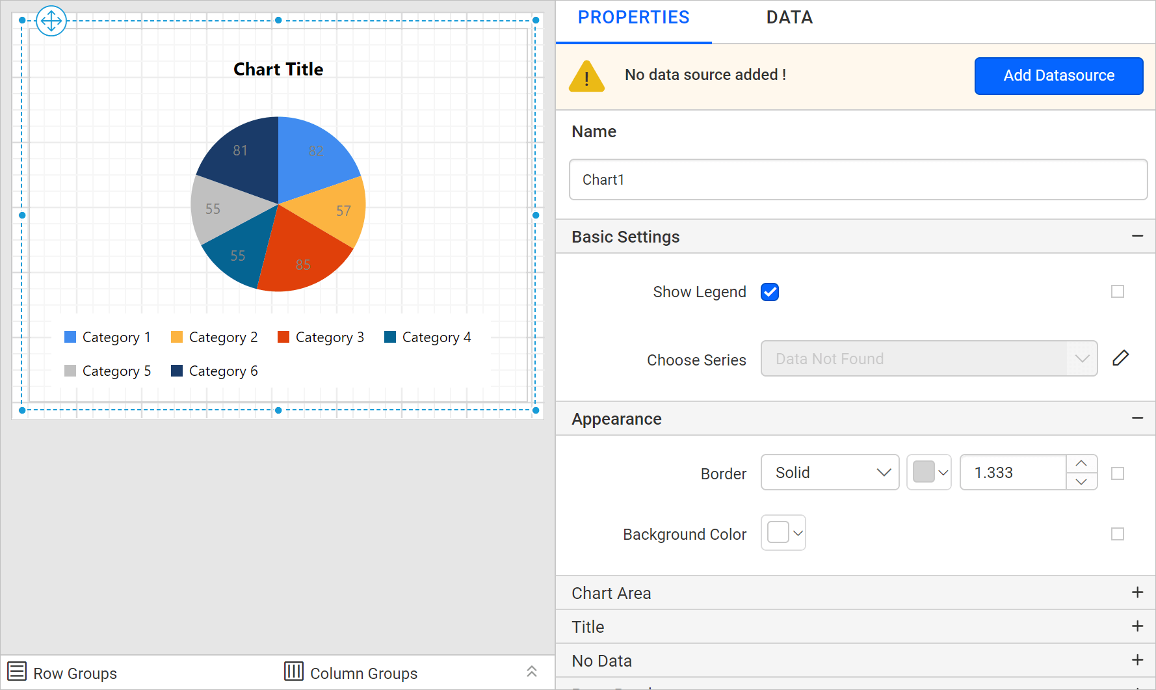Increase border width with up arrow

[x=1081, y=463]
